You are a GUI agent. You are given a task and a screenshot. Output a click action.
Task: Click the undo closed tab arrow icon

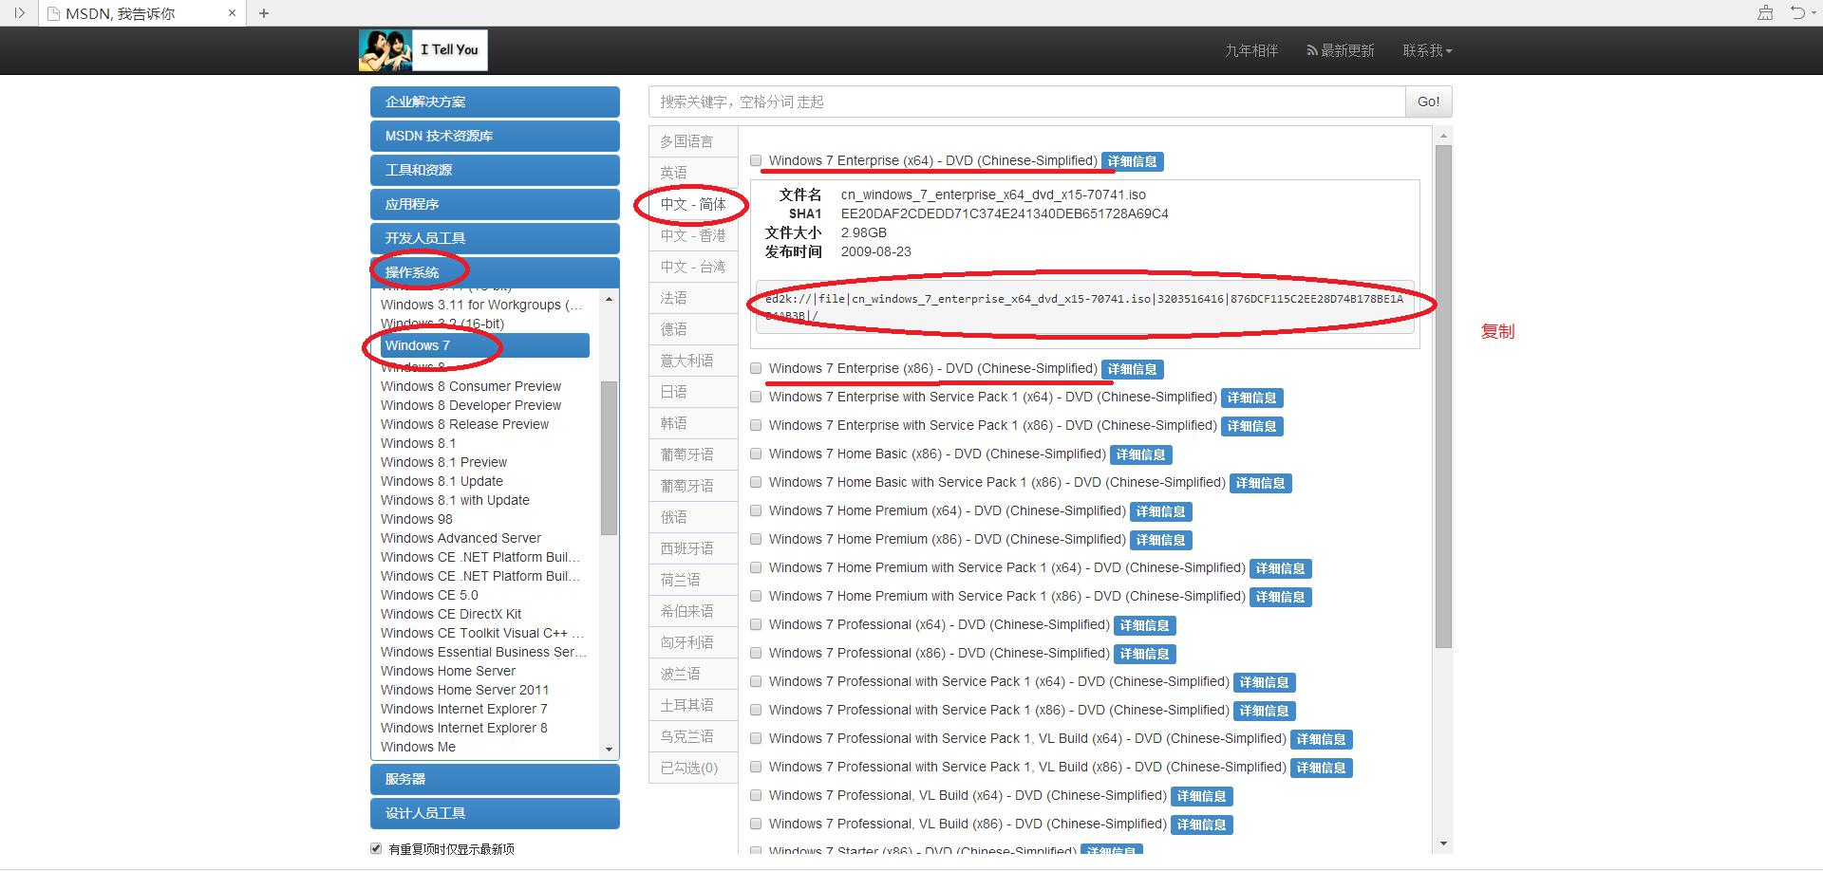(1796, 13)
